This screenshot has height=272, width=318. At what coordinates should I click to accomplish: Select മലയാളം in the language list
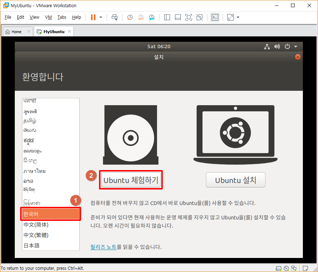tap(51, 151)
